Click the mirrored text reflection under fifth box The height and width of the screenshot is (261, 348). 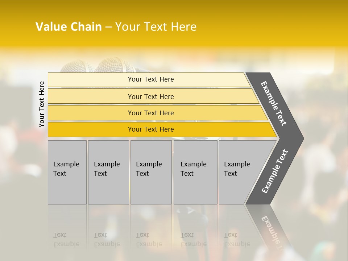point(237,240)
